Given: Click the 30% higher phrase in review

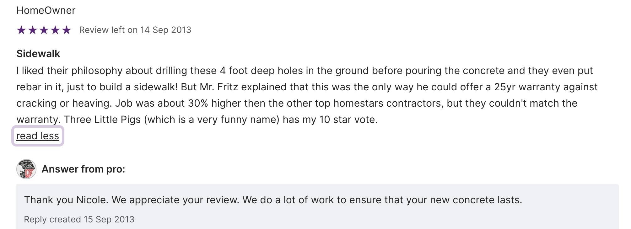Looking at the screenshot, I should click(x=210, y=103).
